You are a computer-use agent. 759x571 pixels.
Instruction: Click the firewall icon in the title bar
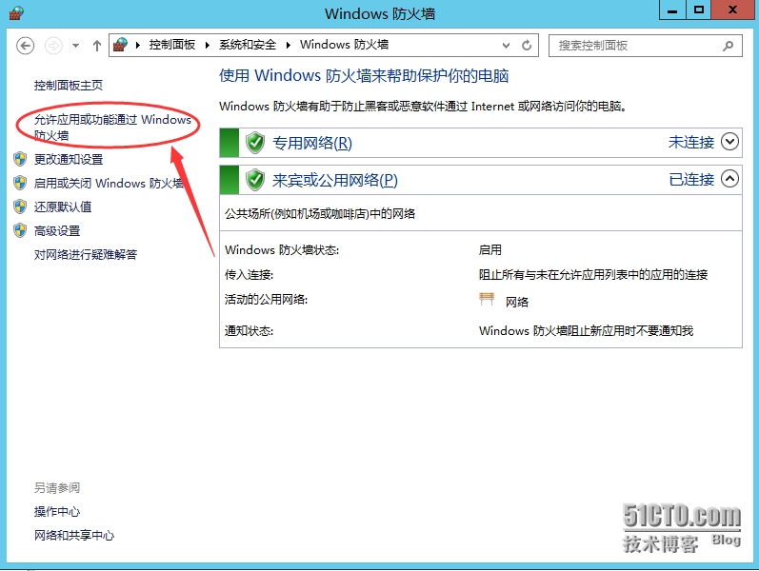point(16,13)
